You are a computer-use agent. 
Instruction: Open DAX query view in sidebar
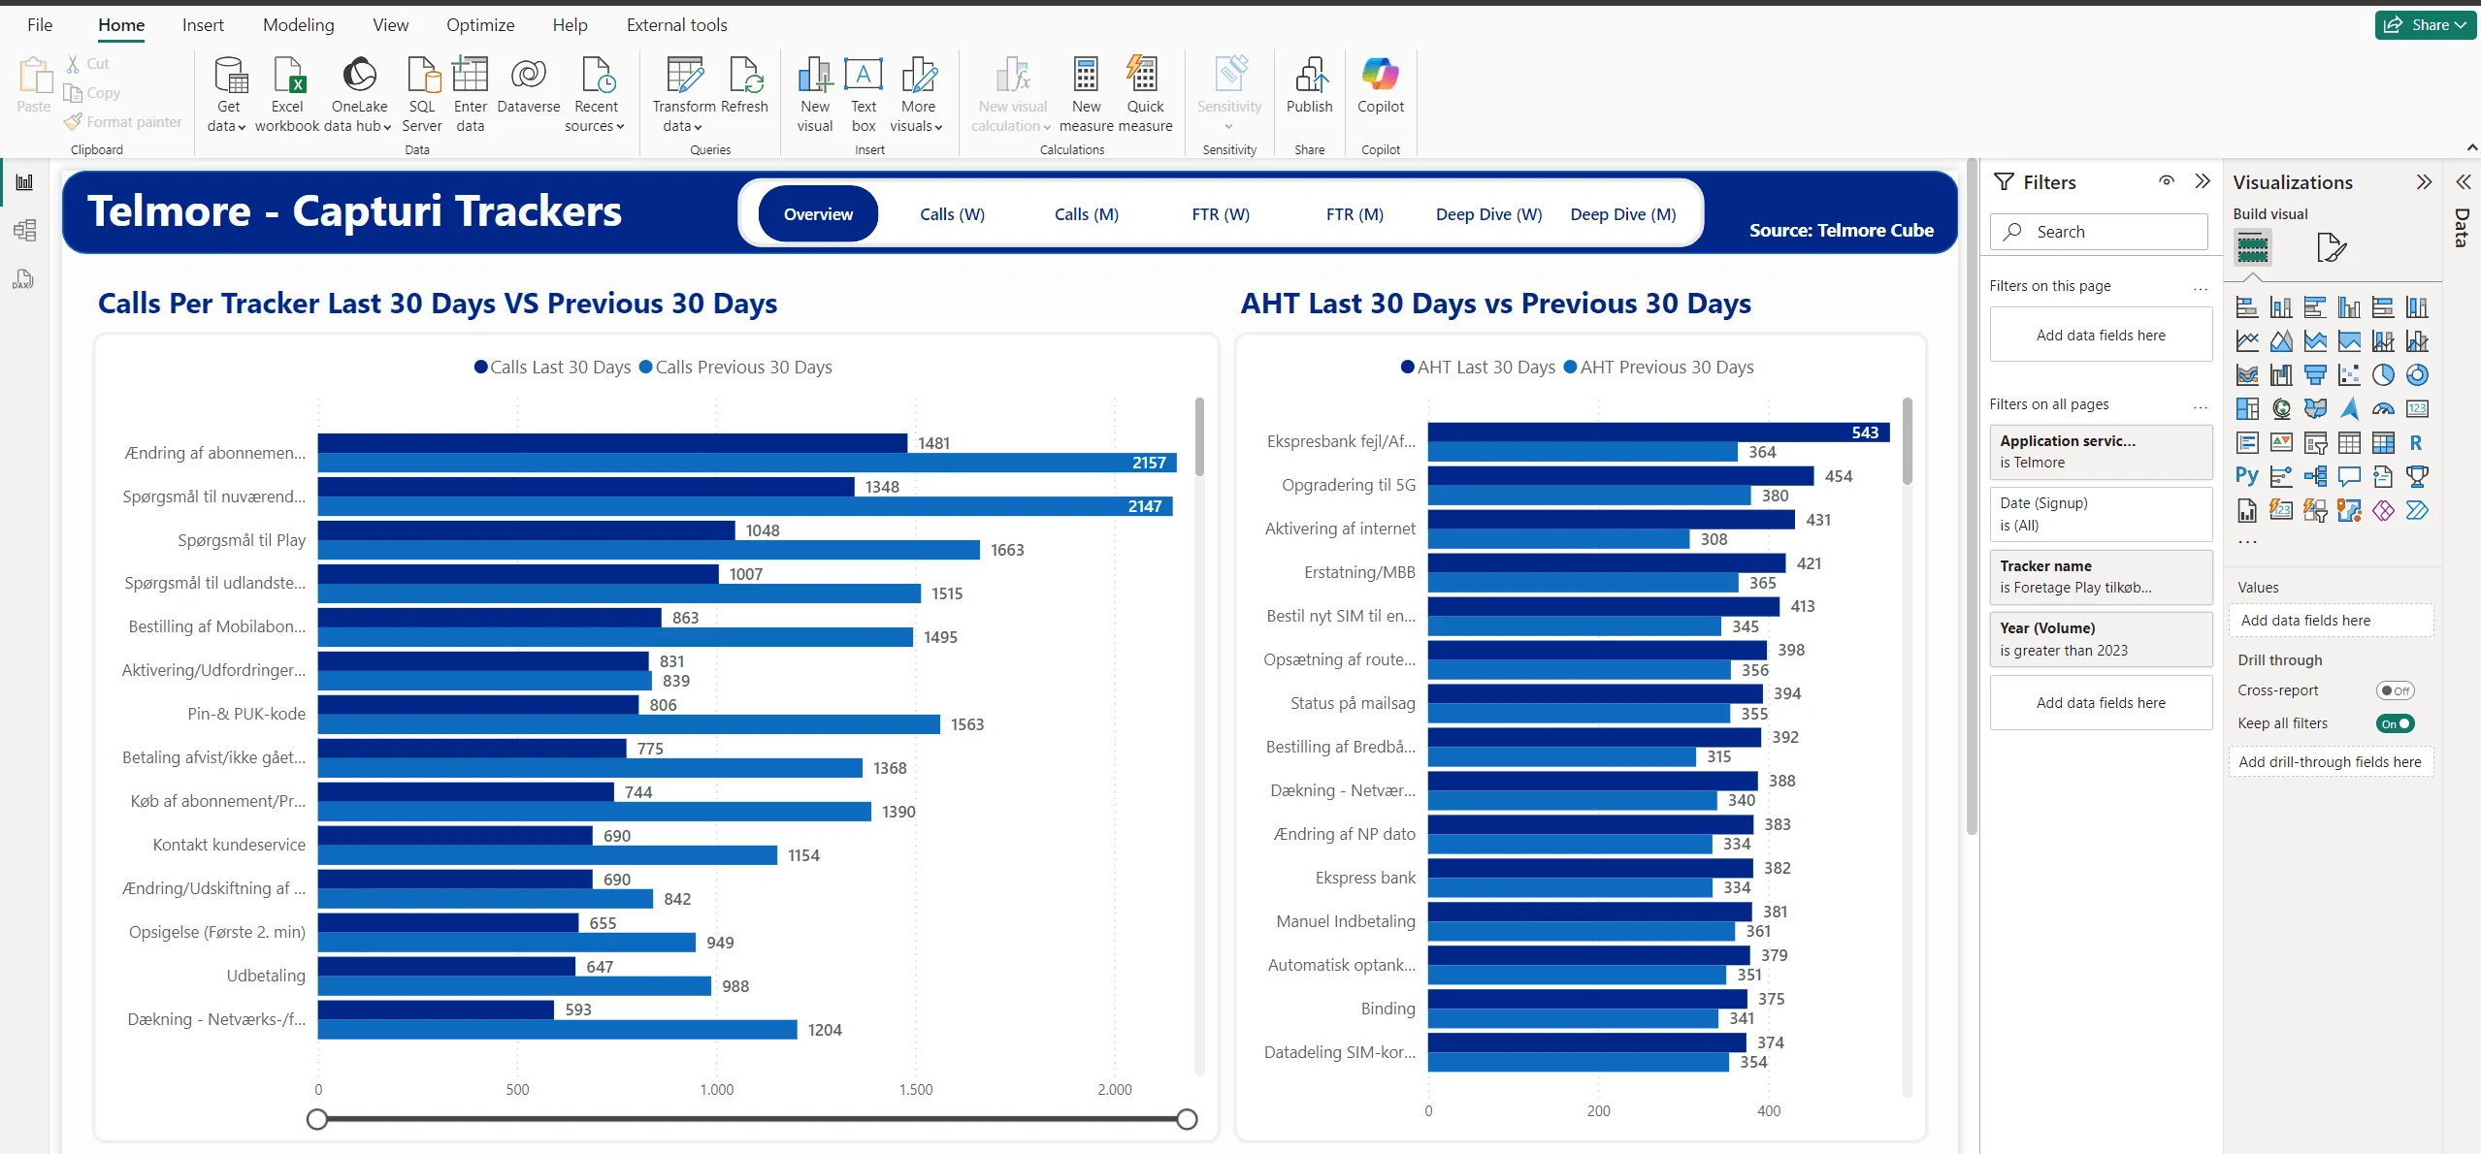pyautogui.click(x=24, y=280)
